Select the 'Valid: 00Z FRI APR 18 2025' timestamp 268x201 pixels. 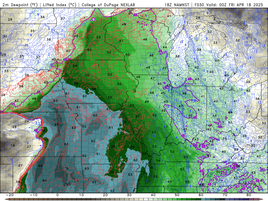click(x=235, y=5)
